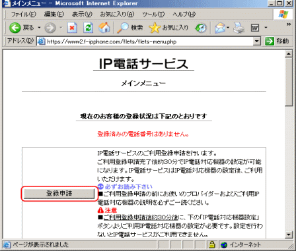
Task: Open the ヘルプ(H) menu
Action: coord(184,14)
